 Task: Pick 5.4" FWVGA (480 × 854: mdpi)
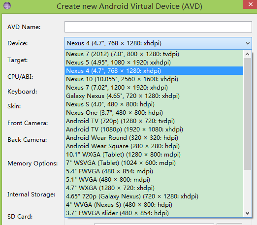154,171
